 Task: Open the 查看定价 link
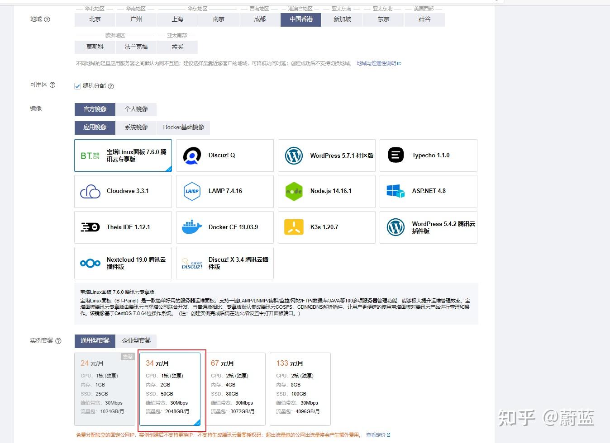[x=378, y=435]
